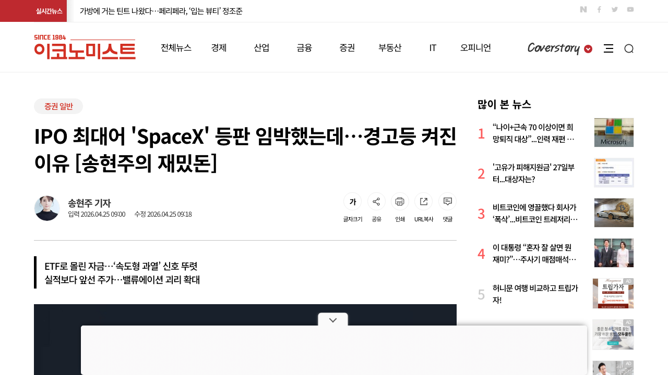The width and height of the screenshot is (668, 375).
Task: Open the 오피니언 menu
Action: pyautogui.click(x=475, y=48)
